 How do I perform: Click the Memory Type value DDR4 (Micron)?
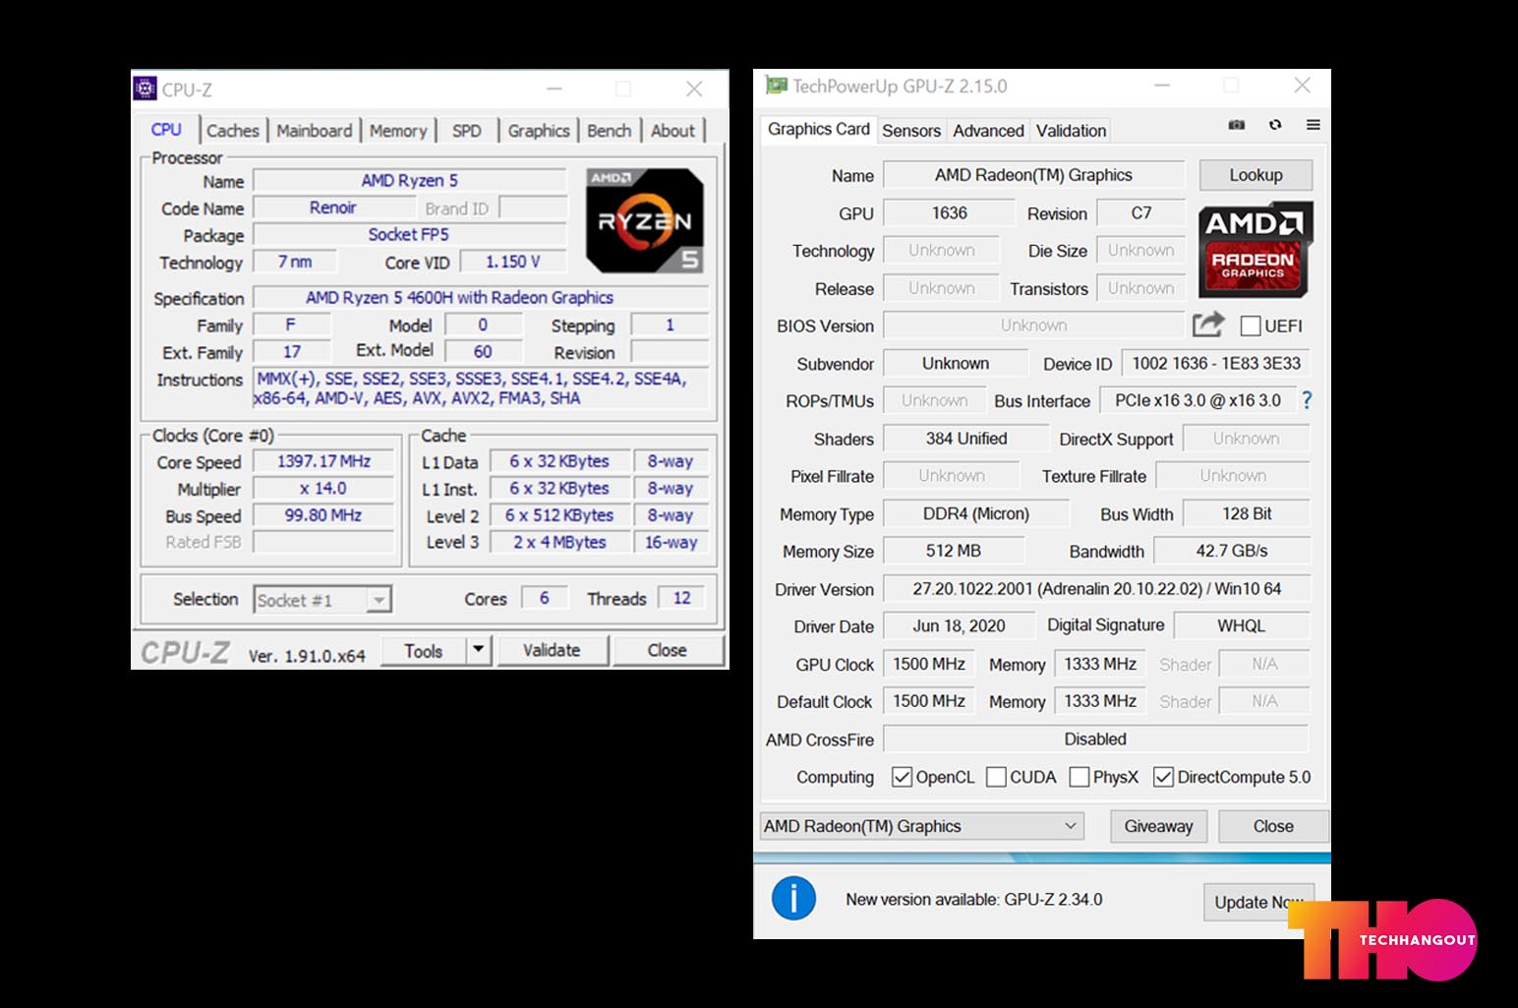[975, 513]
